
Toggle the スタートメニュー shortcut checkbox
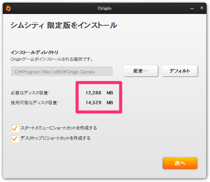coord(15,128)
